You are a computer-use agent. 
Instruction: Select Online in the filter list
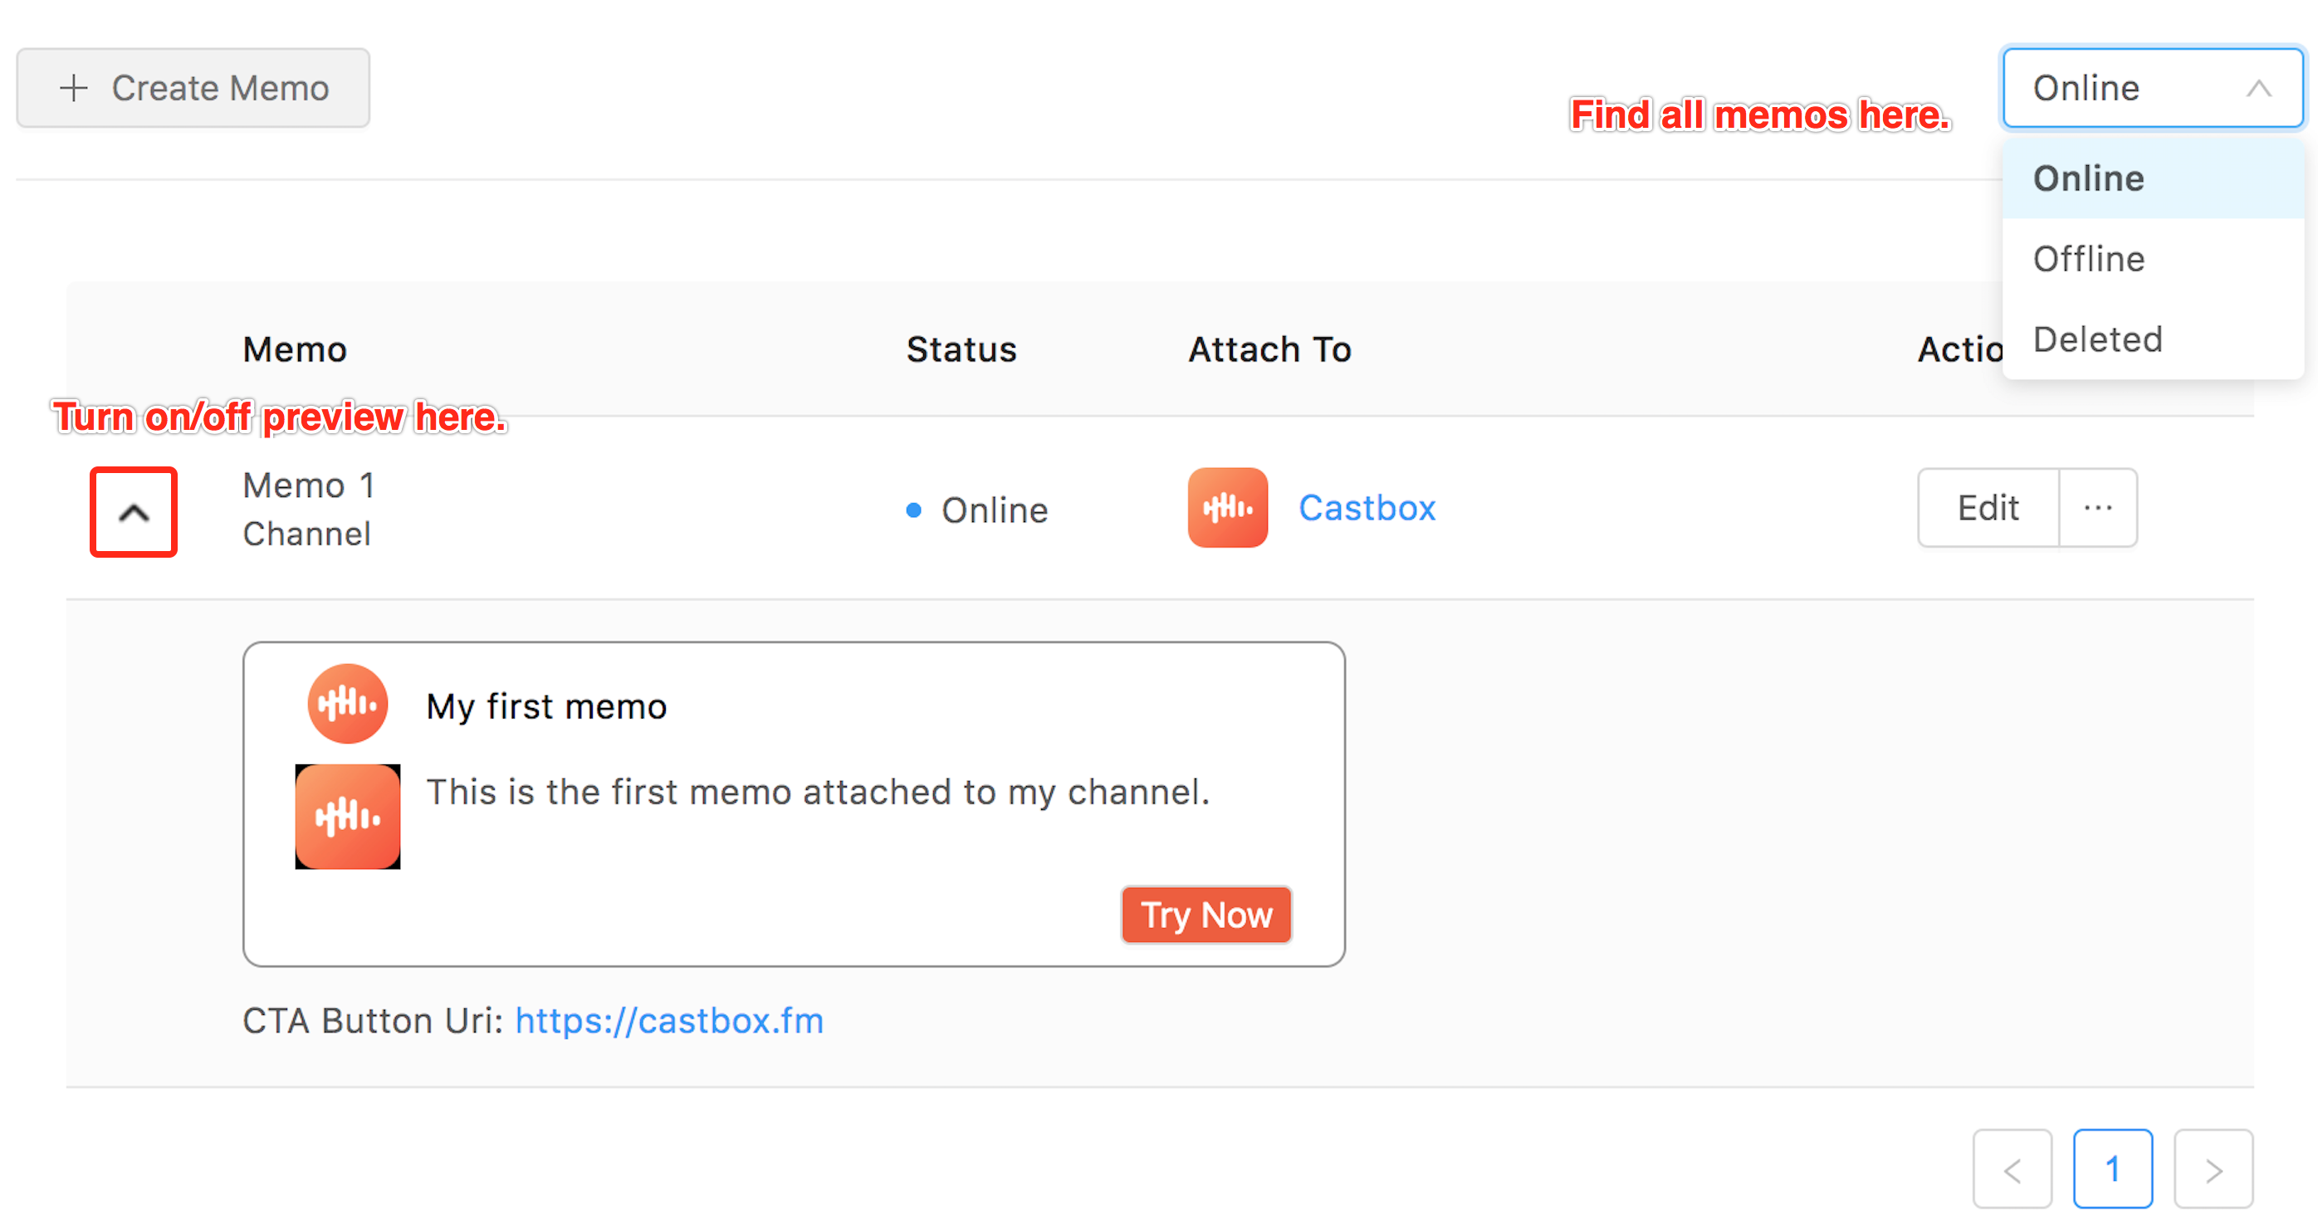[2089, 179]
